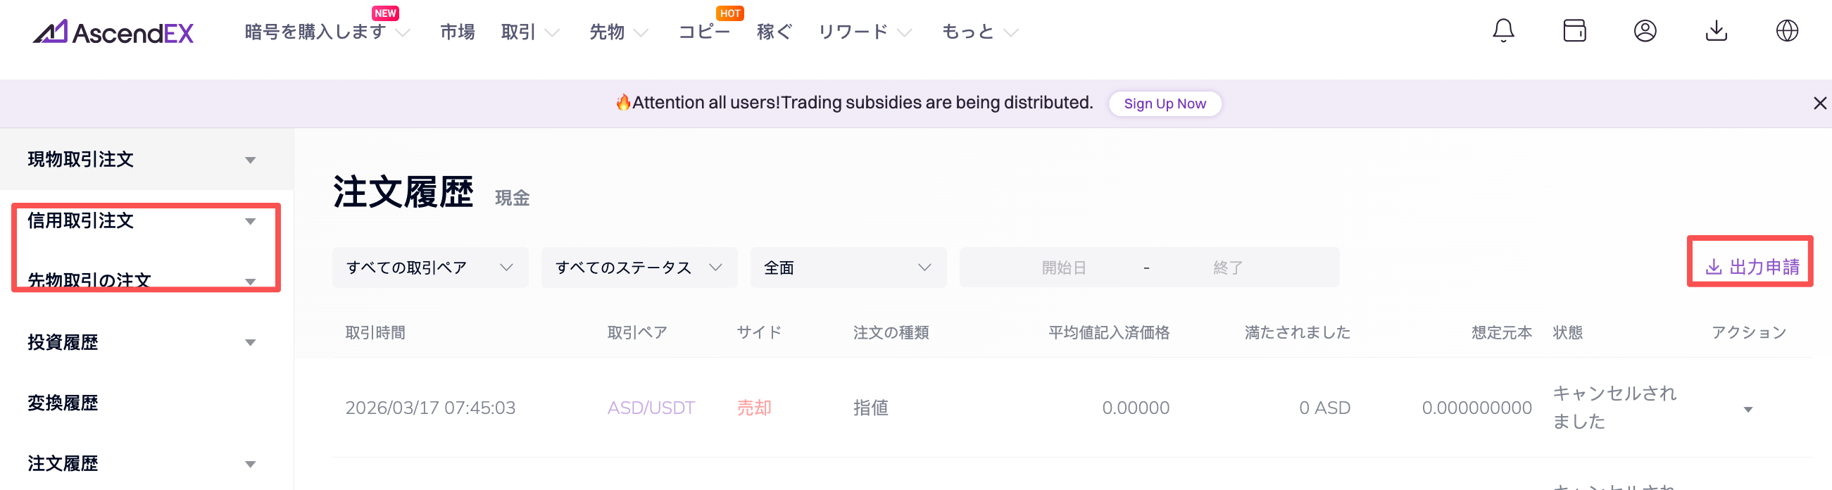
Task: Click the Sign Up Now button
Action: pyautogui.click(x=1165, y=103)
